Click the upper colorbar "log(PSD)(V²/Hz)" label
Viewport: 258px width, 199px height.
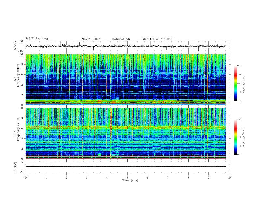(244, 85)
